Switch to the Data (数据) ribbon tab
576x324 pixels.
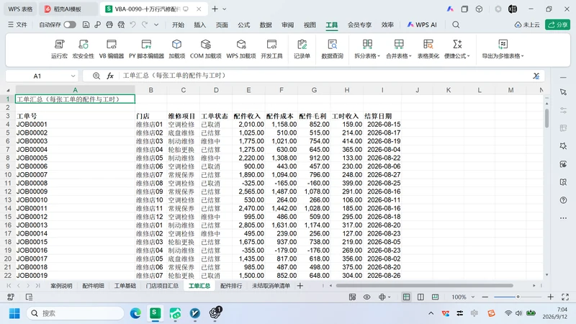[x=266, y=24]
